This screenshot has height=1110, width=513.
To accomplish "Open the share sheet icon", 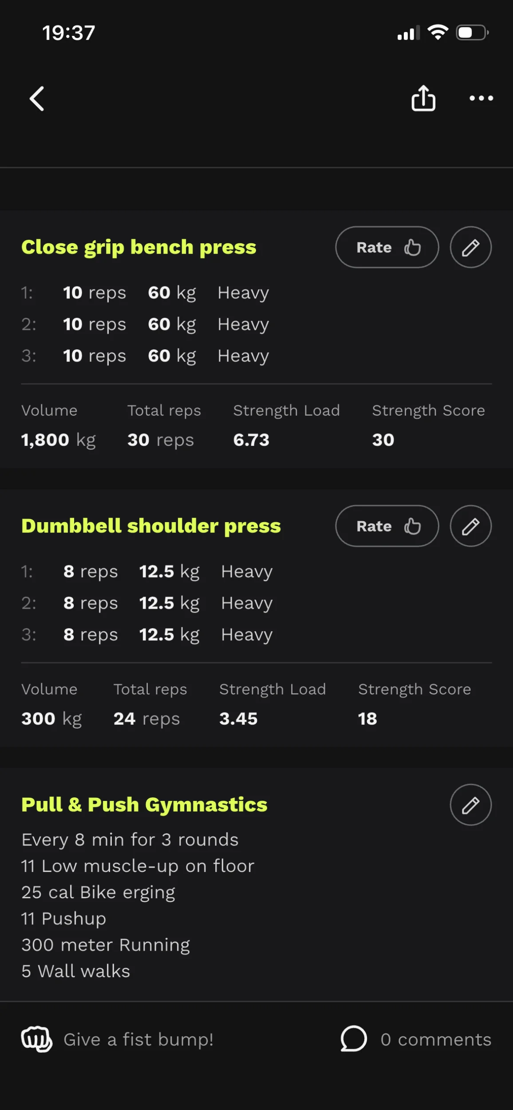I will [x=423, y=98].
